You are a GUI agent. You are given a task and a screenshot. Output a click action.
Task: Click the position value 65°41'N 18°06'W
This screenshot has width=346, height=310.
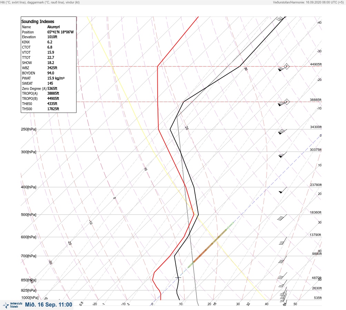(60, 32)
